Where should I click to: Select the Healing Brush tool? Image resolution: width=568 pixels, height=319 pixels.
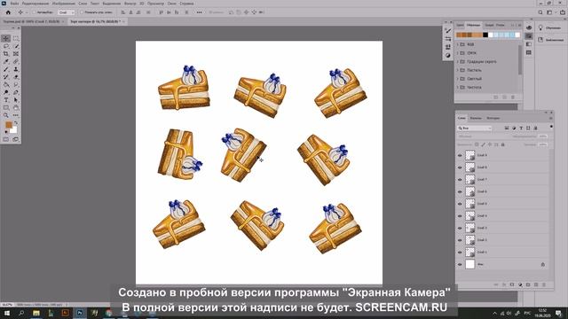16,61
